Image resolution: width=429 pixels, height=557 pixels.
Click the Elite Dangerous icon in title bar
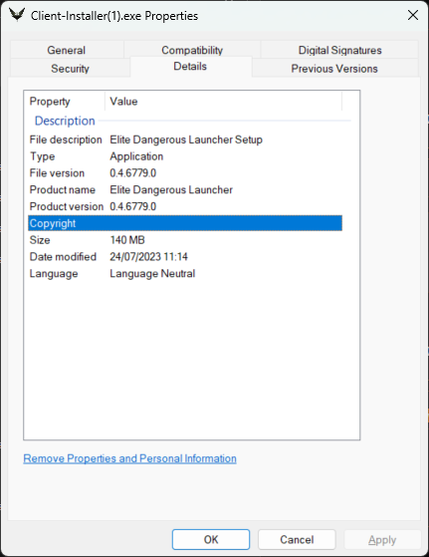click(x=17, y=15)
